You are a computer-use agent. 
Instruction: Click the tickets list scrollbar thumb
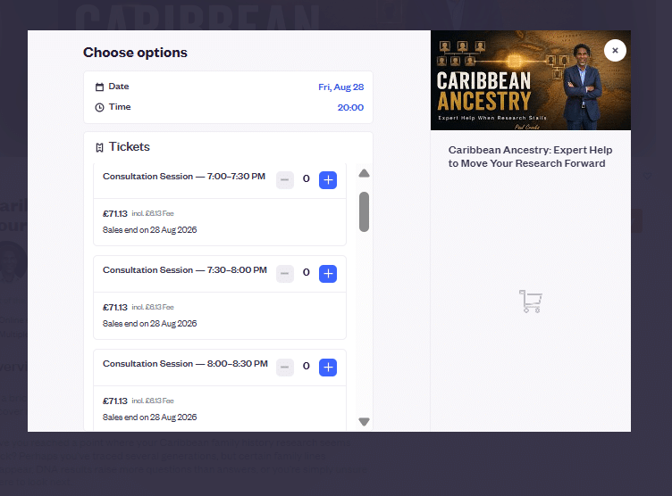(x=364, y=211)
